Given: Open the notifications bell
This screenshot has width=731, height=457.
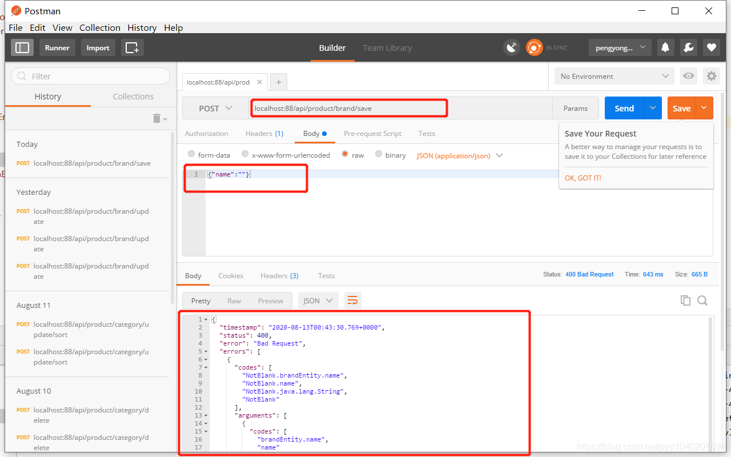Looking at the screenshot, I should pos(665,48).
